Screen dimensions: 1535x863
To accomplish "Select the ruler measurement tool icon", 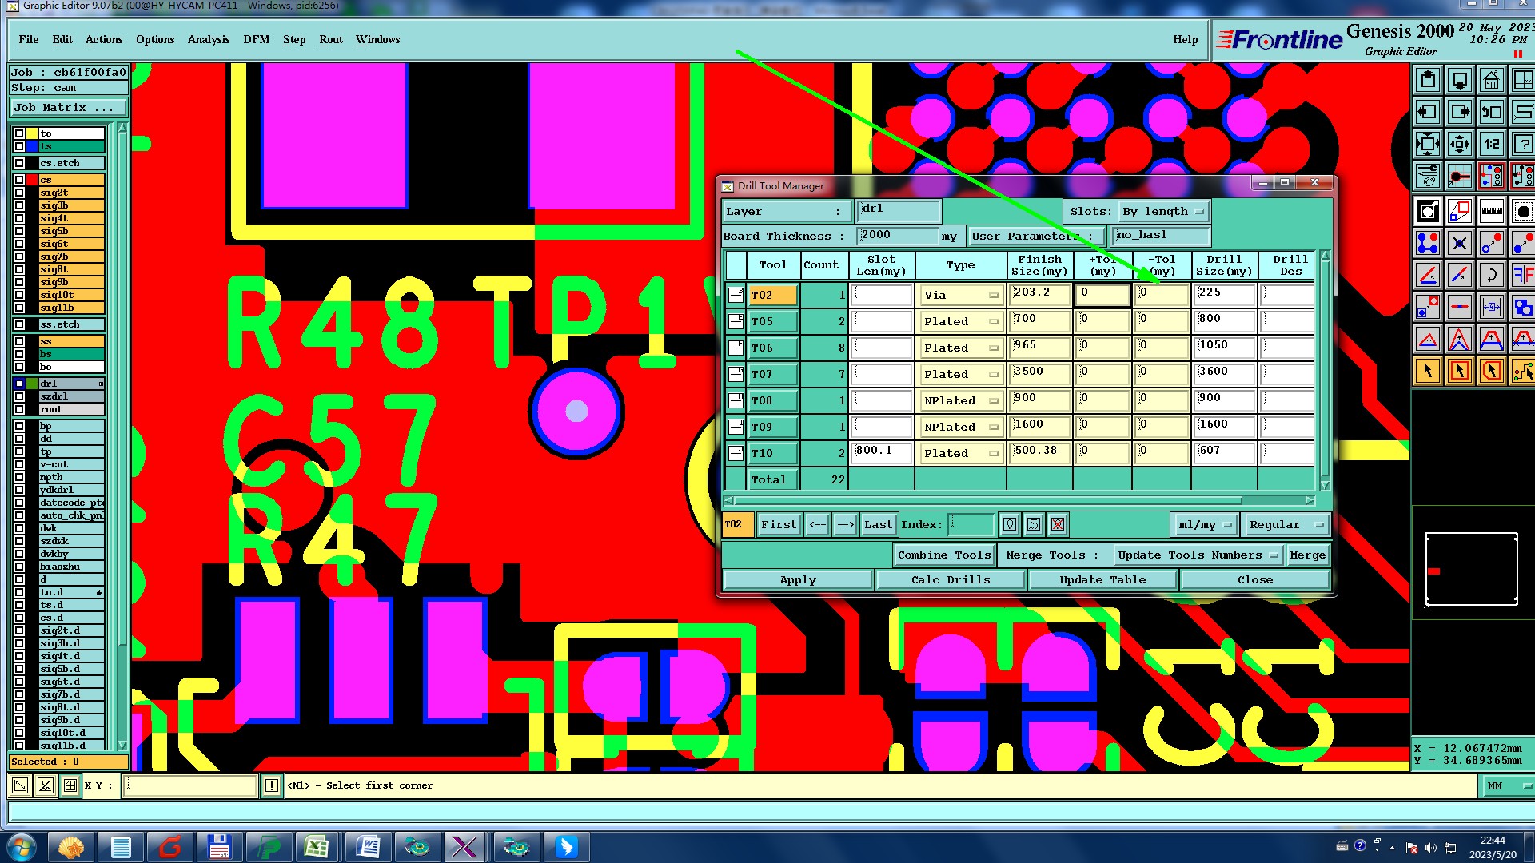I will coord(1491,212).
